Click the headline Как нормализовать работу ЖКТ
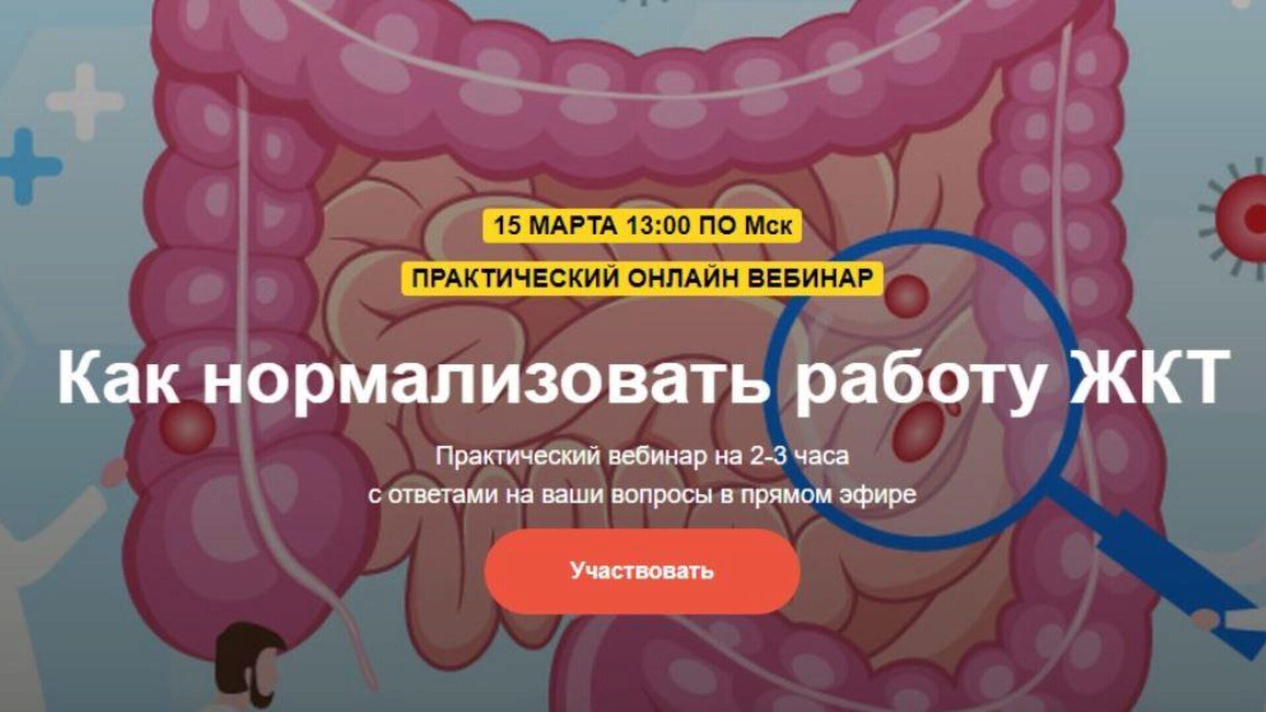This screenshot has height=712, width=1266. click(x=643, y=379)
